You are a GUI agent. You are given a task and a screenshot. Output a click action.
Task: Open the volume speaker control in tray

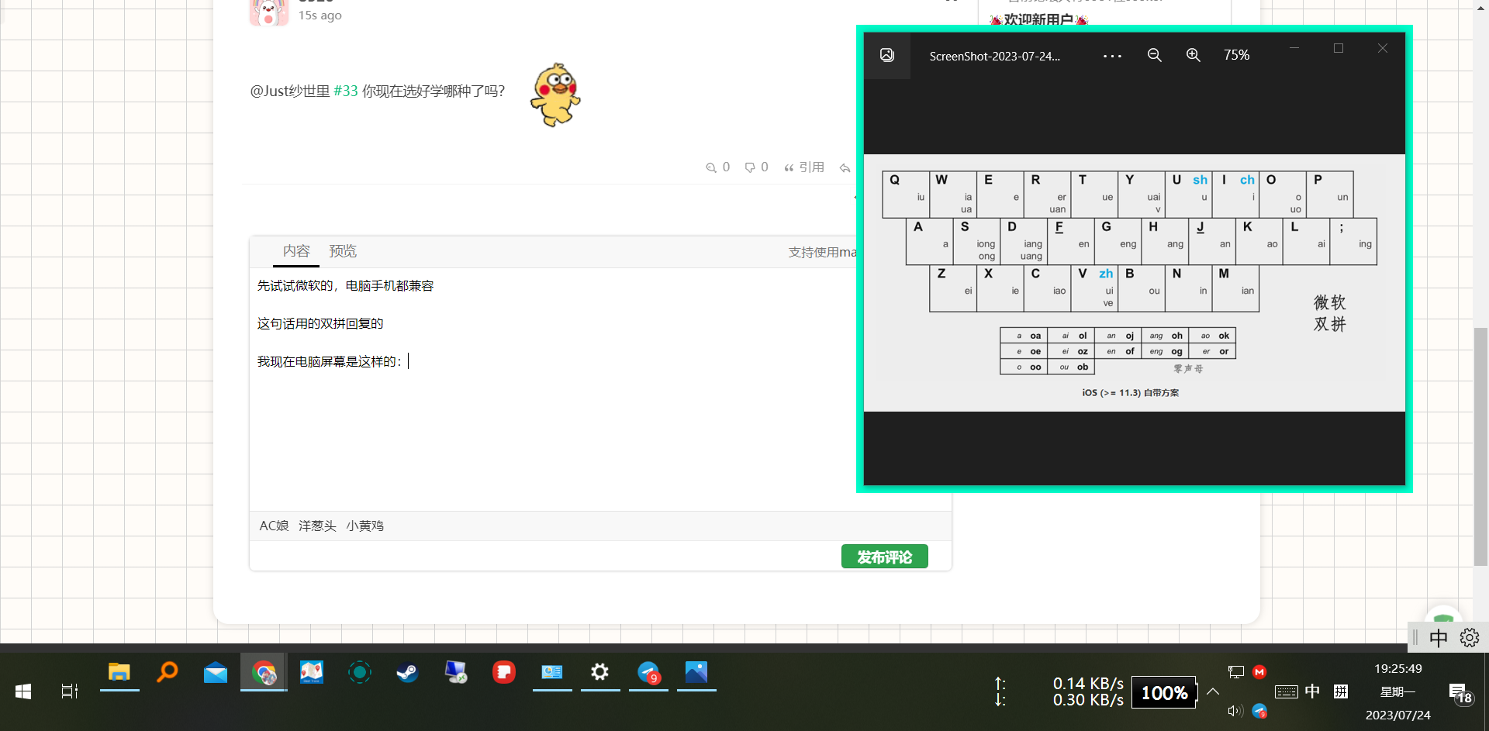pos(1236,711)
